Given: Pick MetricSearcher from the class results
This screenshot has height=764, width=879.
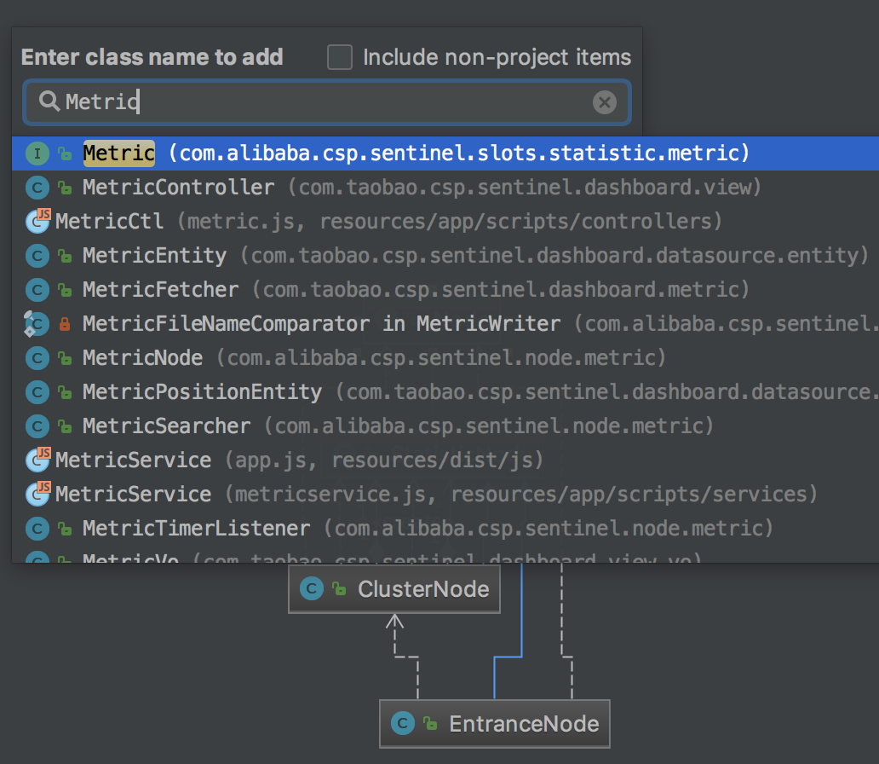Looking at the screenshot, I should [x=166, y=426].
